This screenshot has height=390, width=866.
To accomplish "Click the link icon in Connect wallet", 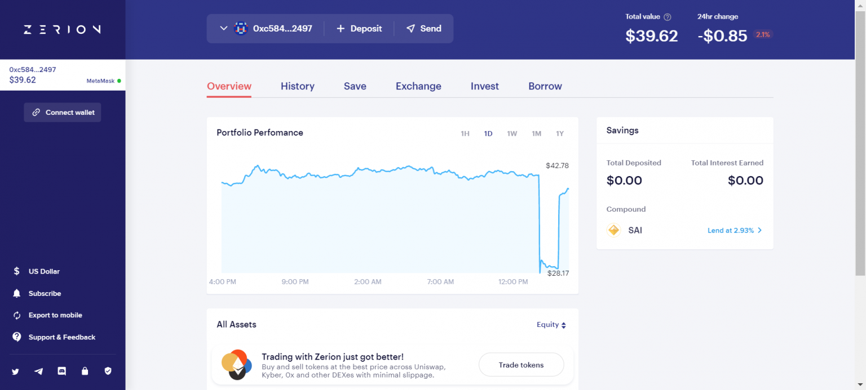I will tap(36, 113).
